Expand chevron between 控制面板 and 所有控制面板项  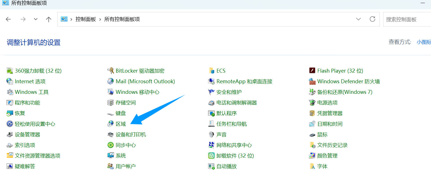(x=100, y=19)
